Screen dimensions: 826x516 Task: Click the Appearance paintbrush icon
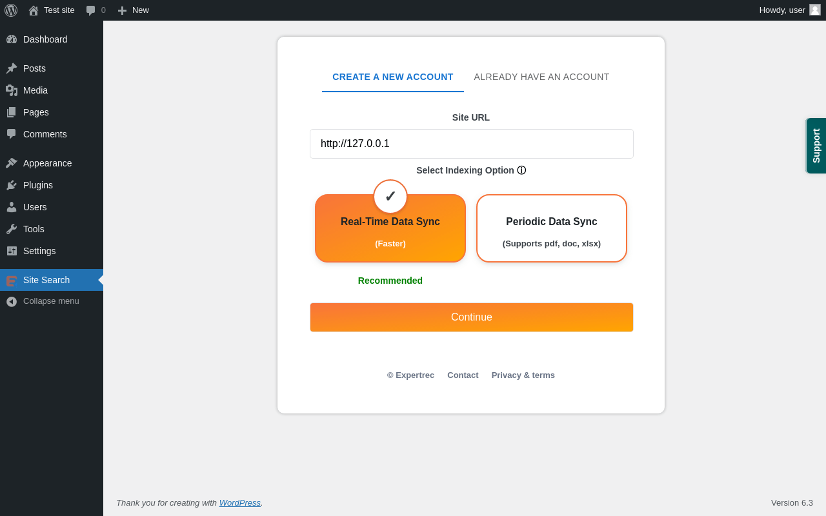click(12, 163)
